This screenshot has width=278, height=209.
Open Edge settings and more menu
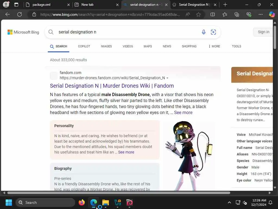point(260,14)
